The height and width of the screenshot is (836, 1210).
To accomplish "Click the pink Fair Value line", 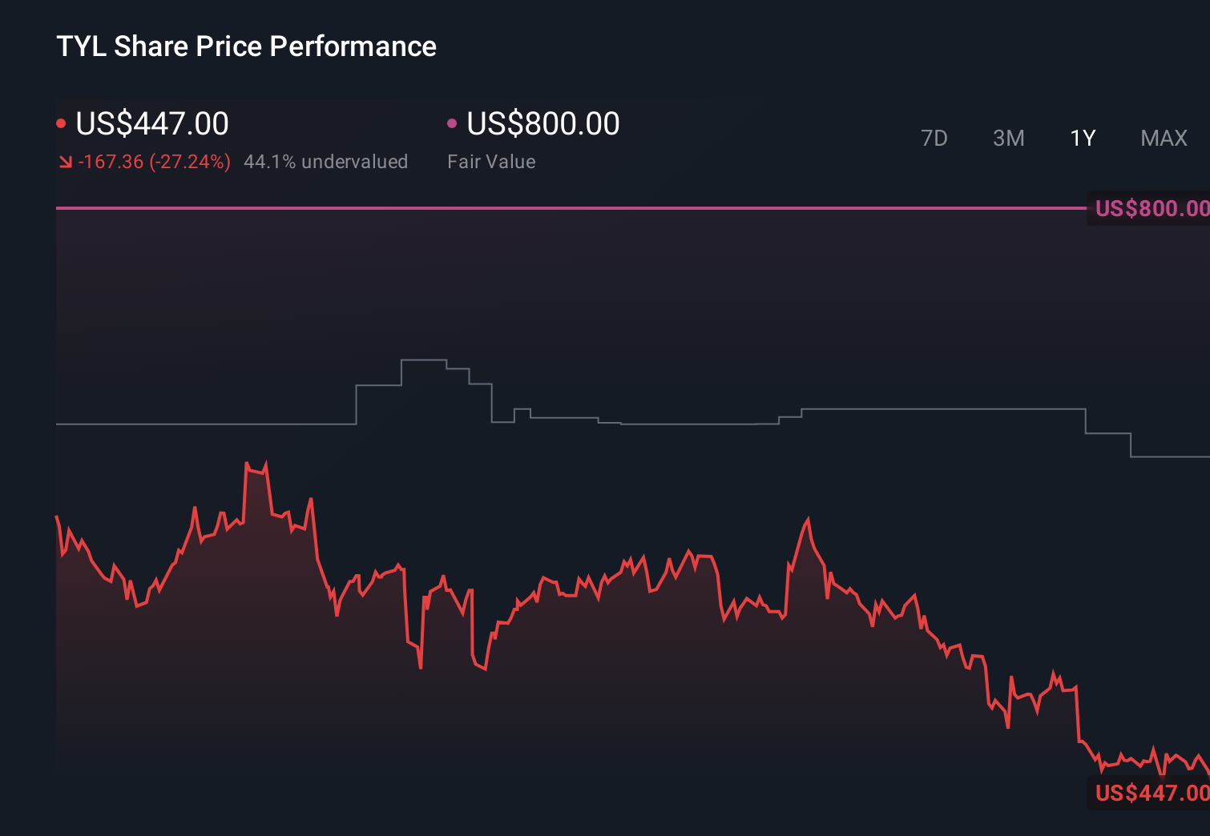I will click(561, 210).
